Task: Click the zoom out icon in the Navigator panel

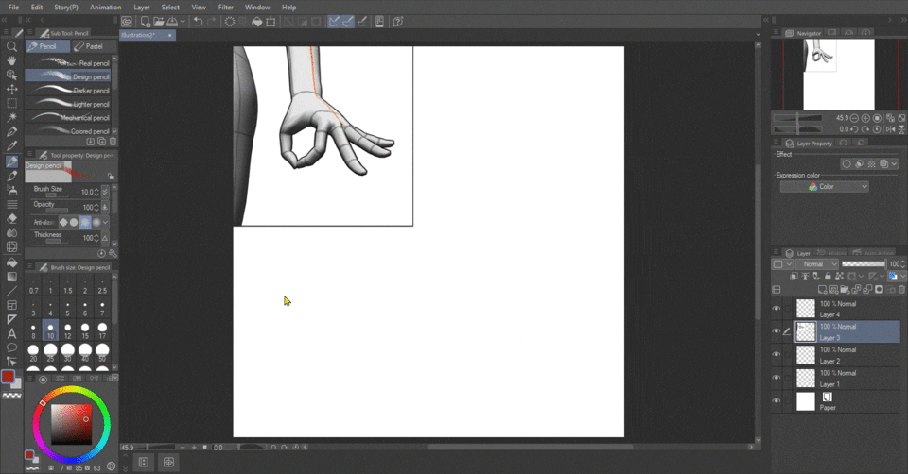Action: pyautogui.click(x=855, y=118)
